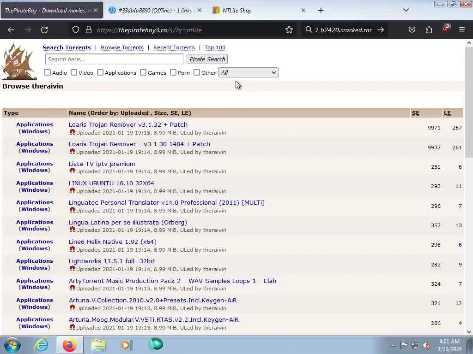Focus the Search here input field

click(x=115, y=59)
